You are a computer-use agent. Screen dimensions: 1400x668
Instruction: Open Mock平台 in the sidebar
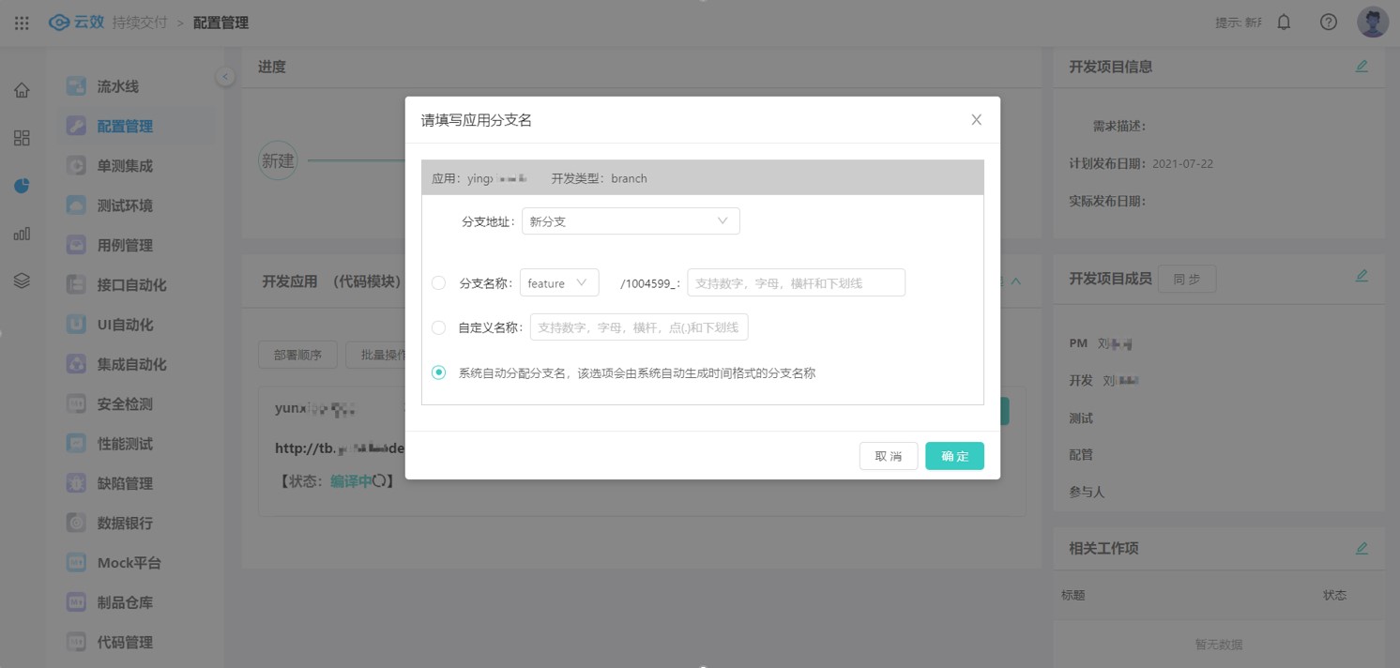(129, 563)
